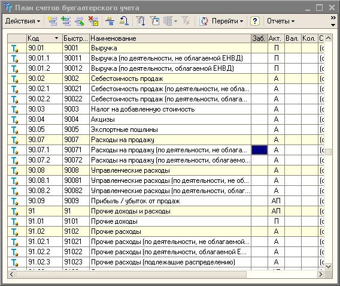Select the Выручка name cell of 90.01
Image resolution: width=340 pixels, height=286 pixels.
pyautogui.click(x=170, y=48)
